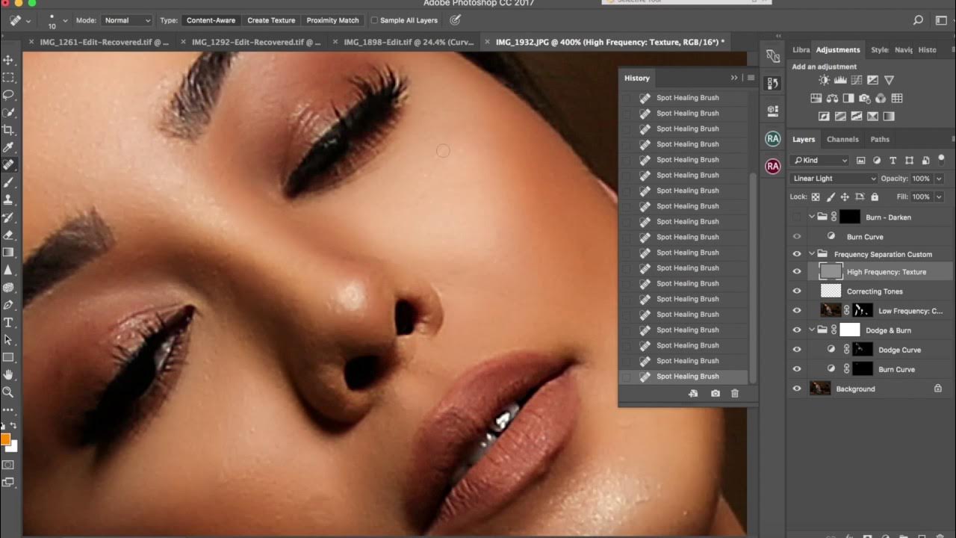
Task: Enable Sample All Layers checkbox
Action: (x=375, y=20)
